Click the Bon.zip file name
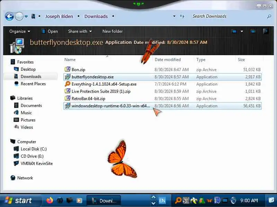The image size is (277, 207). tap(78, 70)
